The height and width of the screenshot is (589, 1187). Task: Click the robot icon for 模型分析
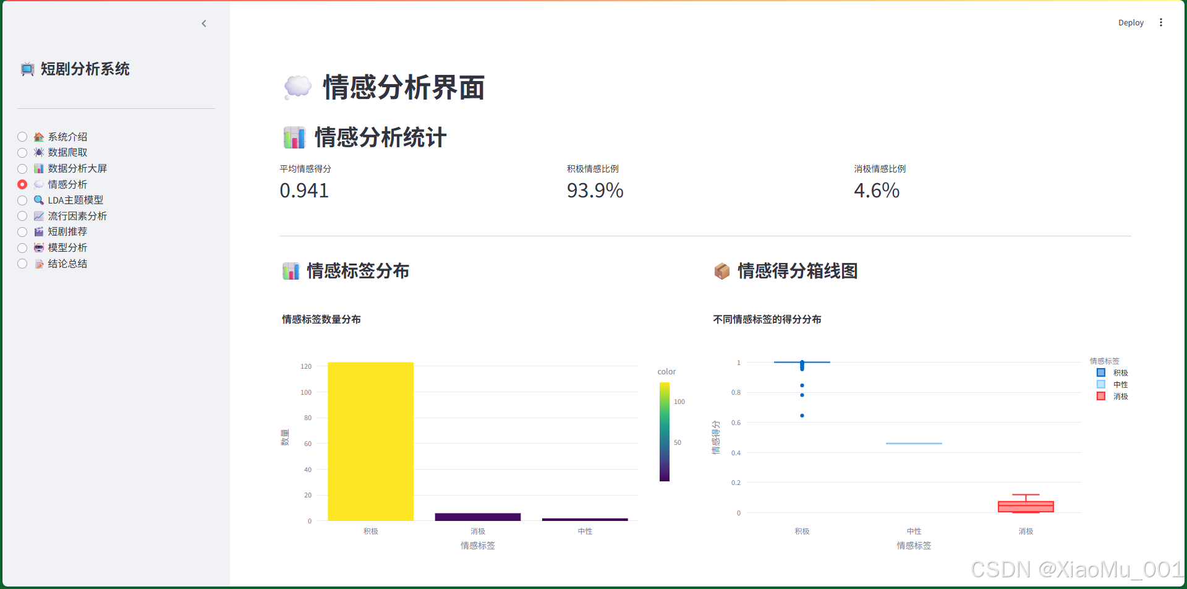[38, 247]
